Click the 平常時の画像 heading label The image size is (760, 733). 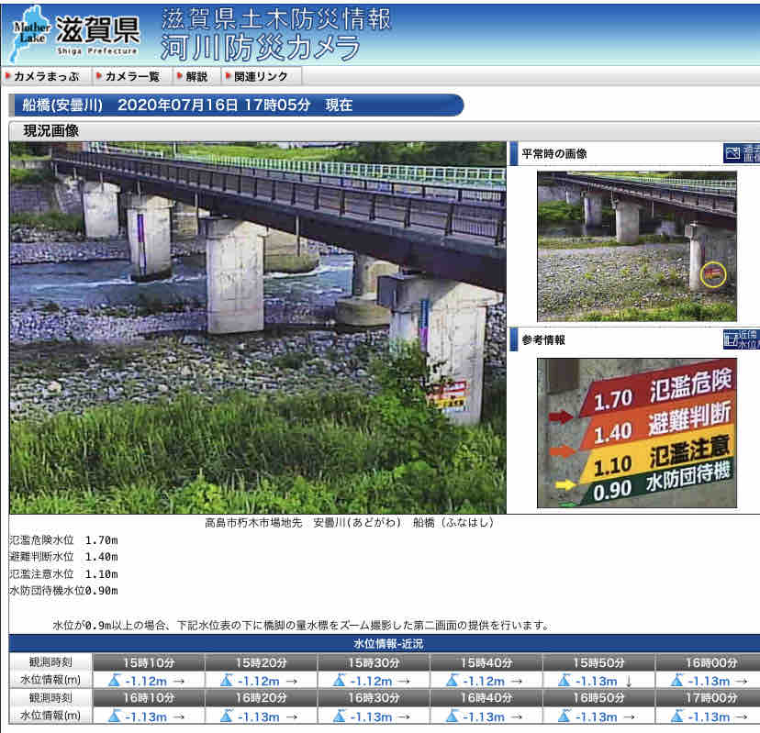[x=554, y=154]
